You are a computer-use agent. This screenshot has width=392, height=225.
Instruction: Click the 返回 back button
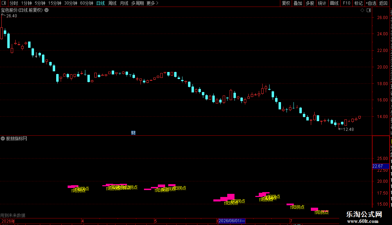tap(383, 3)
